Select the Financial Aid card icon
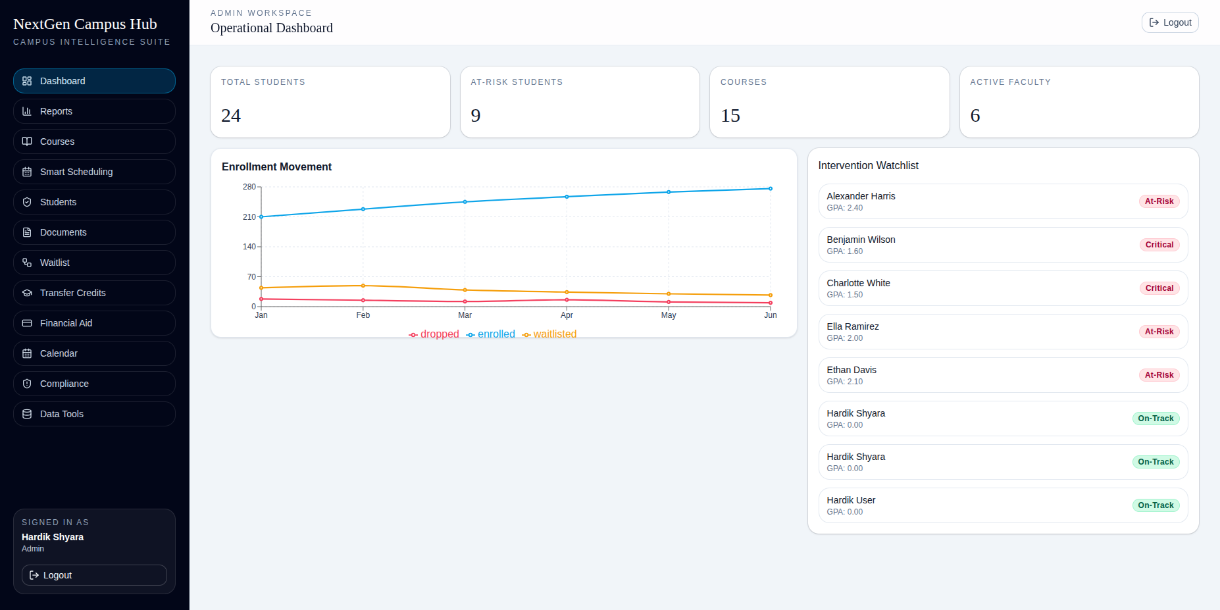The width and height of the screenshot is (1220, 610). [27, 323]
